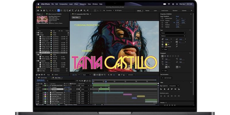Select the Brush tool
The image size is (230, 115).
pos(76,10)
